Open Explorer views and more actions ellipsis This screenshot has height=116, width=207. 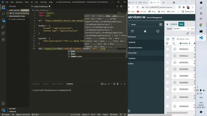pyautogui.click(x=26, y=6)
